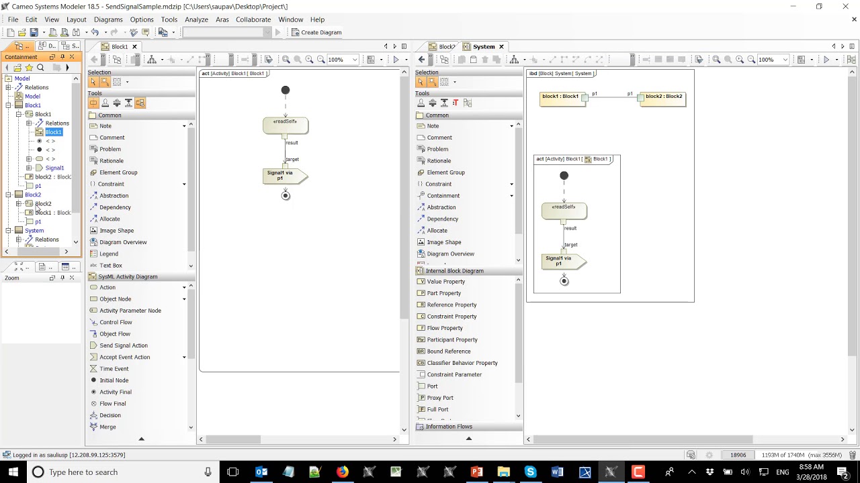Screen dimensions: 860x483
Task: Click the block2 : Block2 part in System diagram
Action: pos(664,99)
